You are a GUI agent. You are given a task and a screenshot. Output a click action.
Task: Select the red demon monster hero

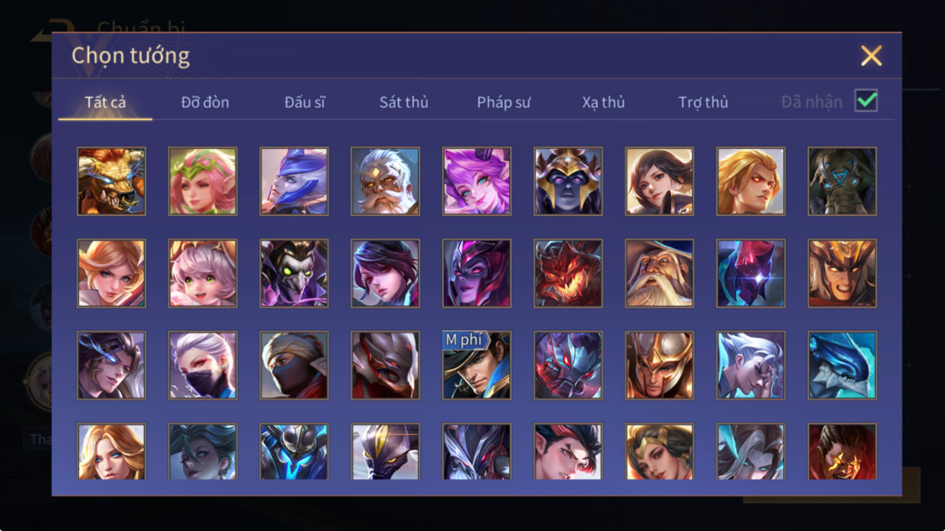tap(568, 273)
